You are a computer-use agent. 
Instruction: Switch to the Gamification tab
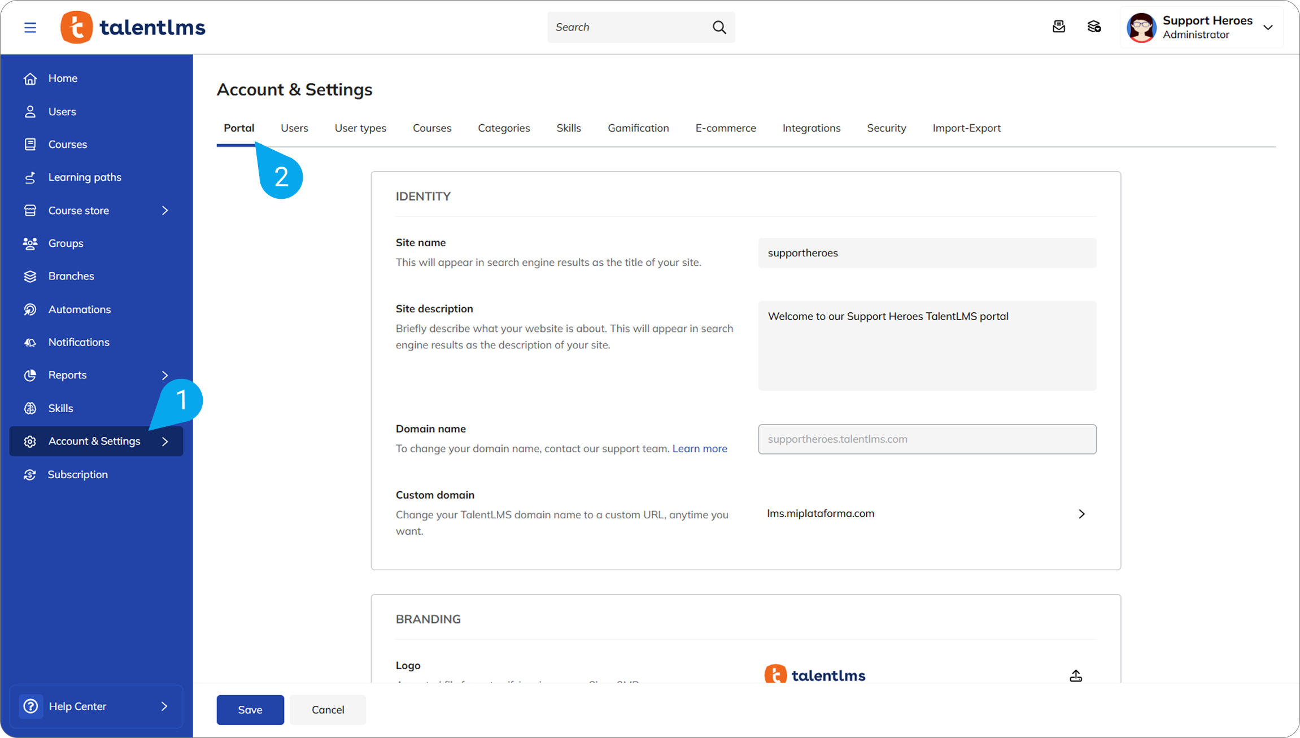coord(638,128)
